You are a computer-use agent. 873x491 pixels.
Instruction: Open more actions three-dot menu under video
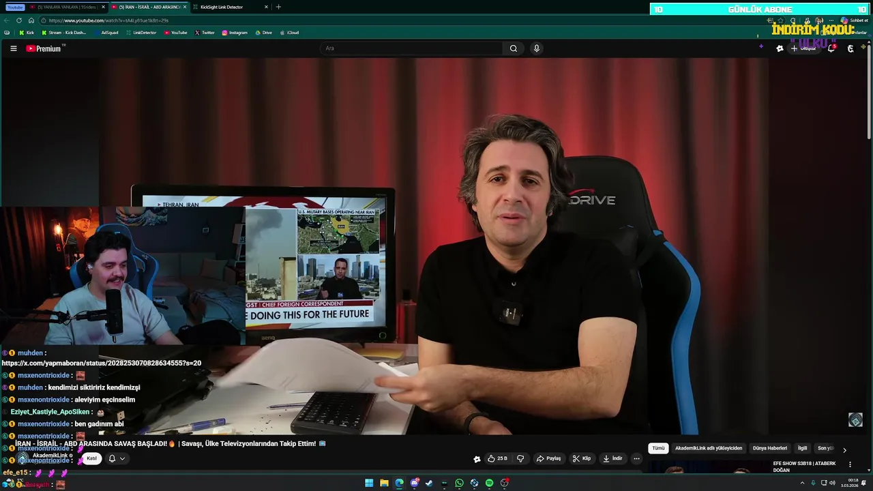pos(636,459)
